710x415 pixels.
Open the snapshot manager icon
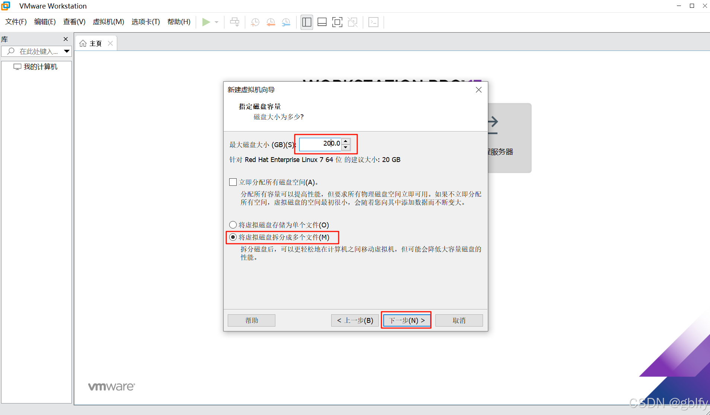286,22
